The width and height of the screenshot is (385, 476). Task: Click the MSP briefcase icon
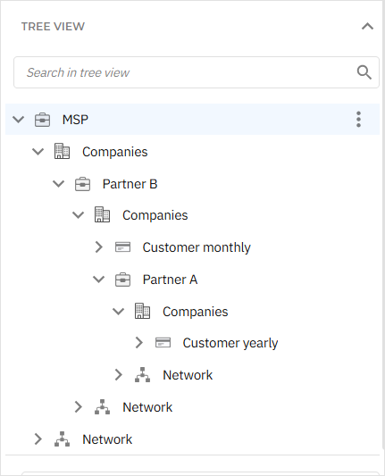pyautogui.click(x=42, y=120)
